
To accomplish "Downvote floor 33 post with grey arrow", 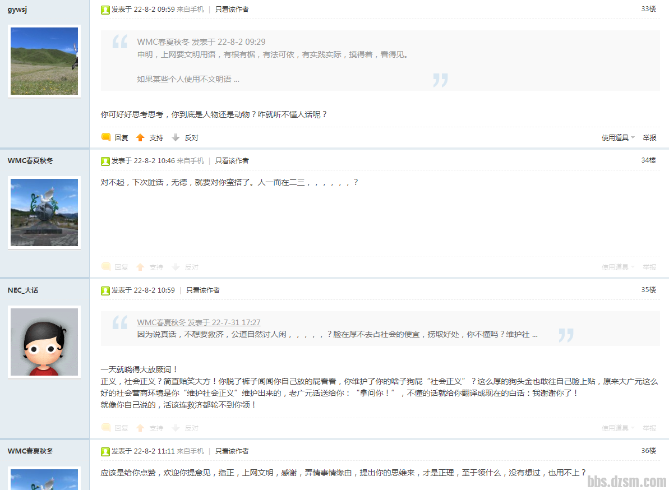I will click(x=176, y=137).
